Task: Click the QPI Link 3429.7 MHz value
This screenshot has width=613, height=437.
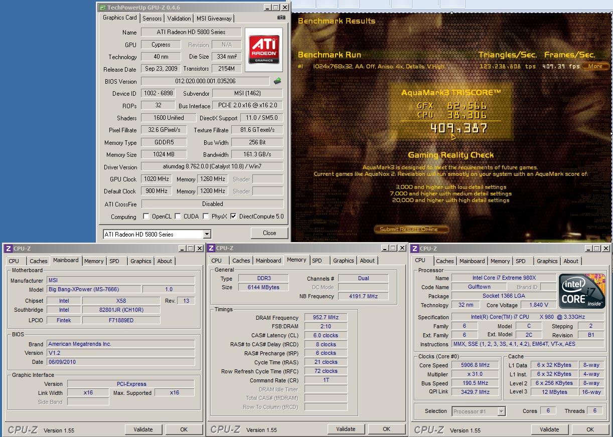Action: (475, 392)
